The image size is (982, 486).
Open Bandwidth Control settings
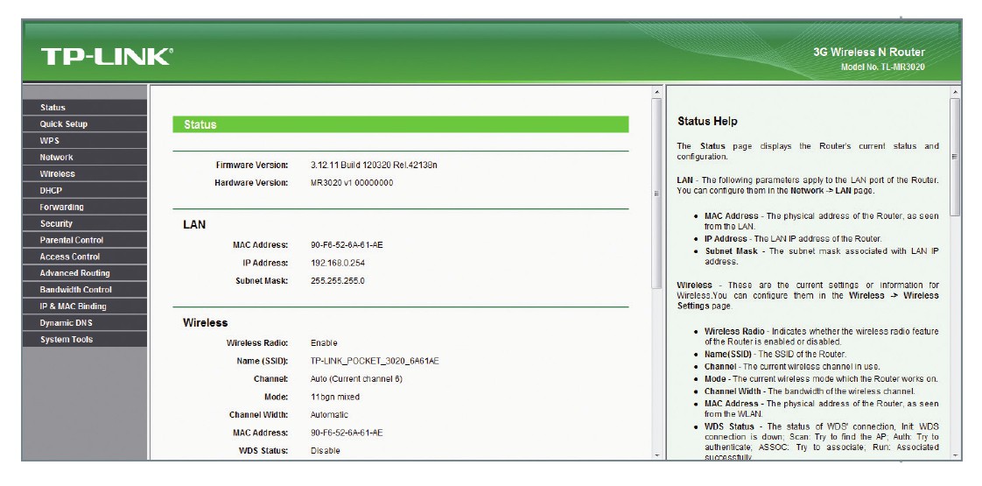pyautogui.click(x=76, y=290)
